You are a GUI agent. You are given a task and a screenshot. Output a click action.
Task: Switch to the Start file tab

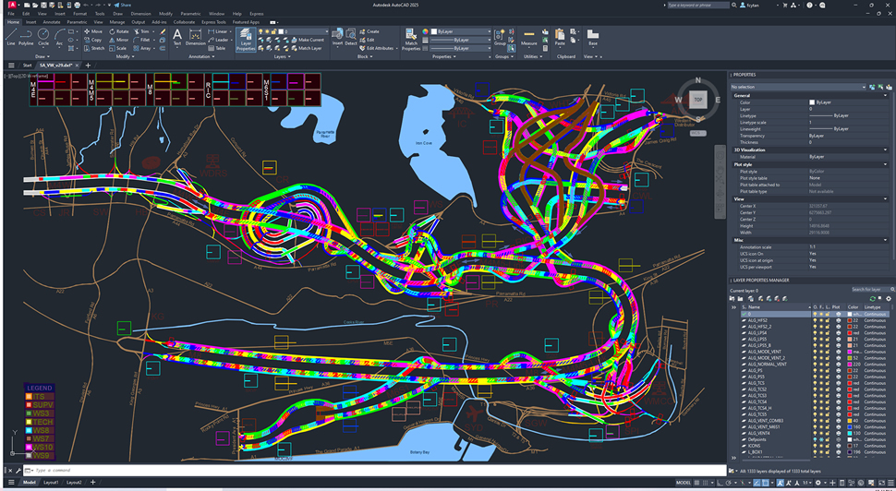(27, 66)
